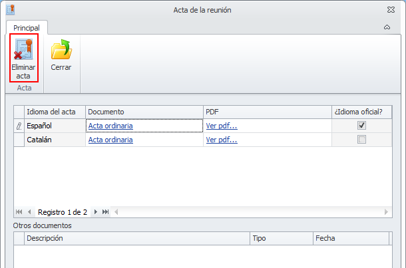Switch to the Principal tab
Viewport: 406px width, 268px height.
[x=27, y=28]
